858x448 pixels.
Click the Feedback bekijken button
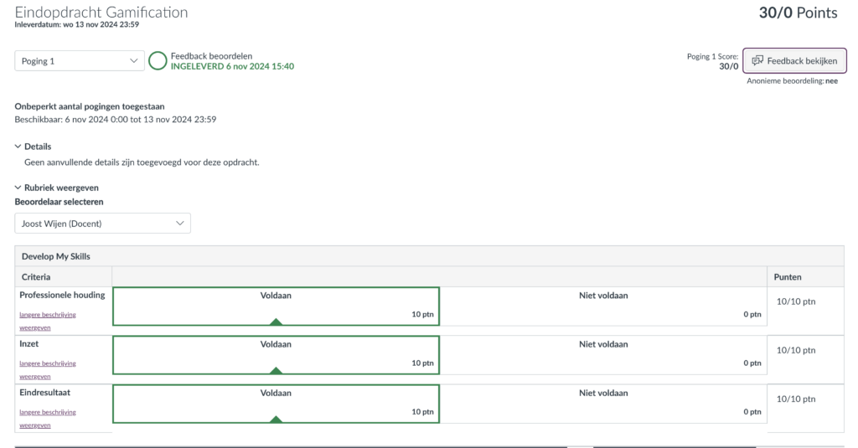794,61
